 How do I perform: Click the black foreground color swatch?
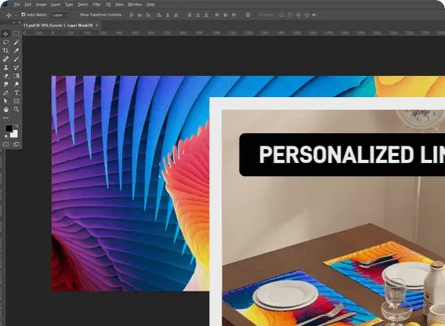click(x=9, y=129)
